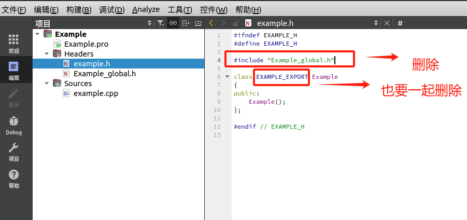Click line number 4 in gutter
The width and height of the screenshot is (467, 220).
click(219, 60)
